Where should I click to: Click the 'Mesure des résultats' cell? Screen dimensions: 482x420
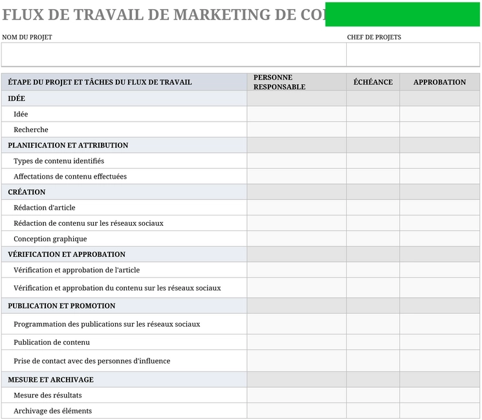(124, 395)
